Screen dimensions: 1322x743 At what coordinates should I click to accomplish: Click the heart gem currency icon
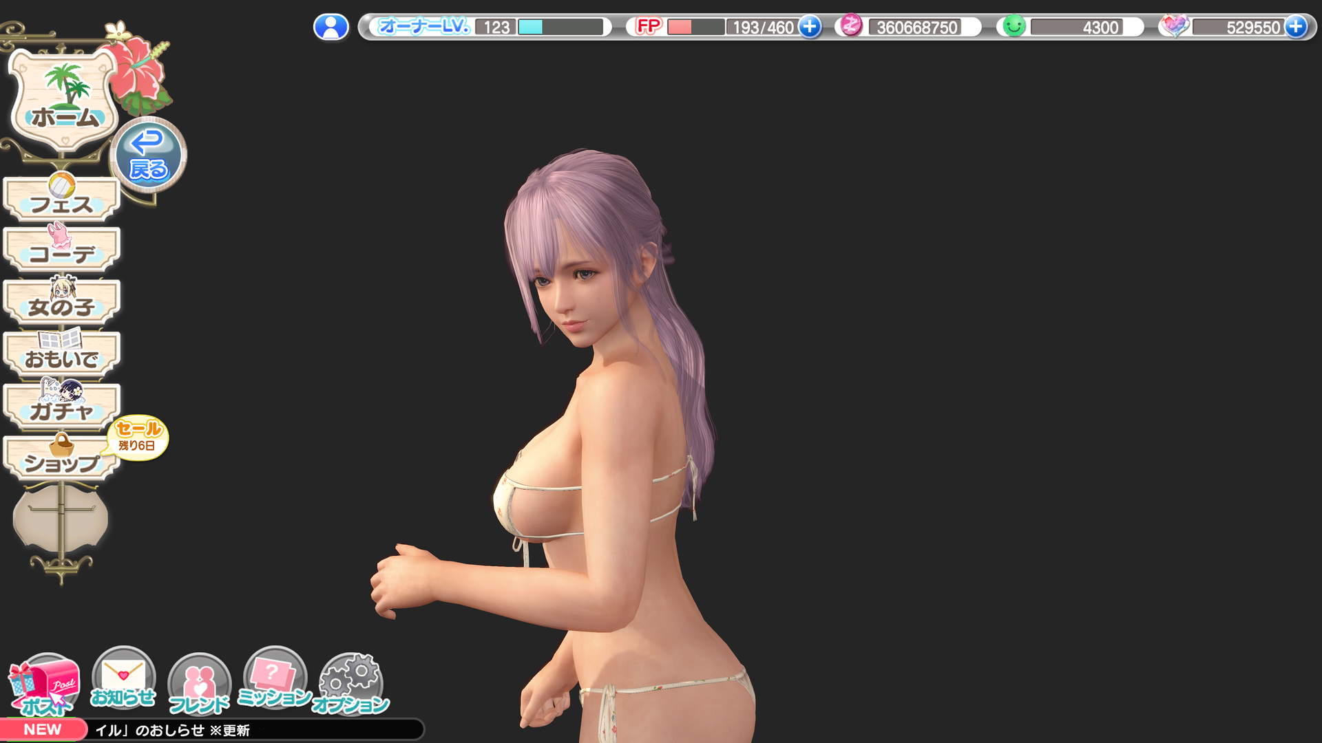pyautogui.click(x=1174, y=26)
